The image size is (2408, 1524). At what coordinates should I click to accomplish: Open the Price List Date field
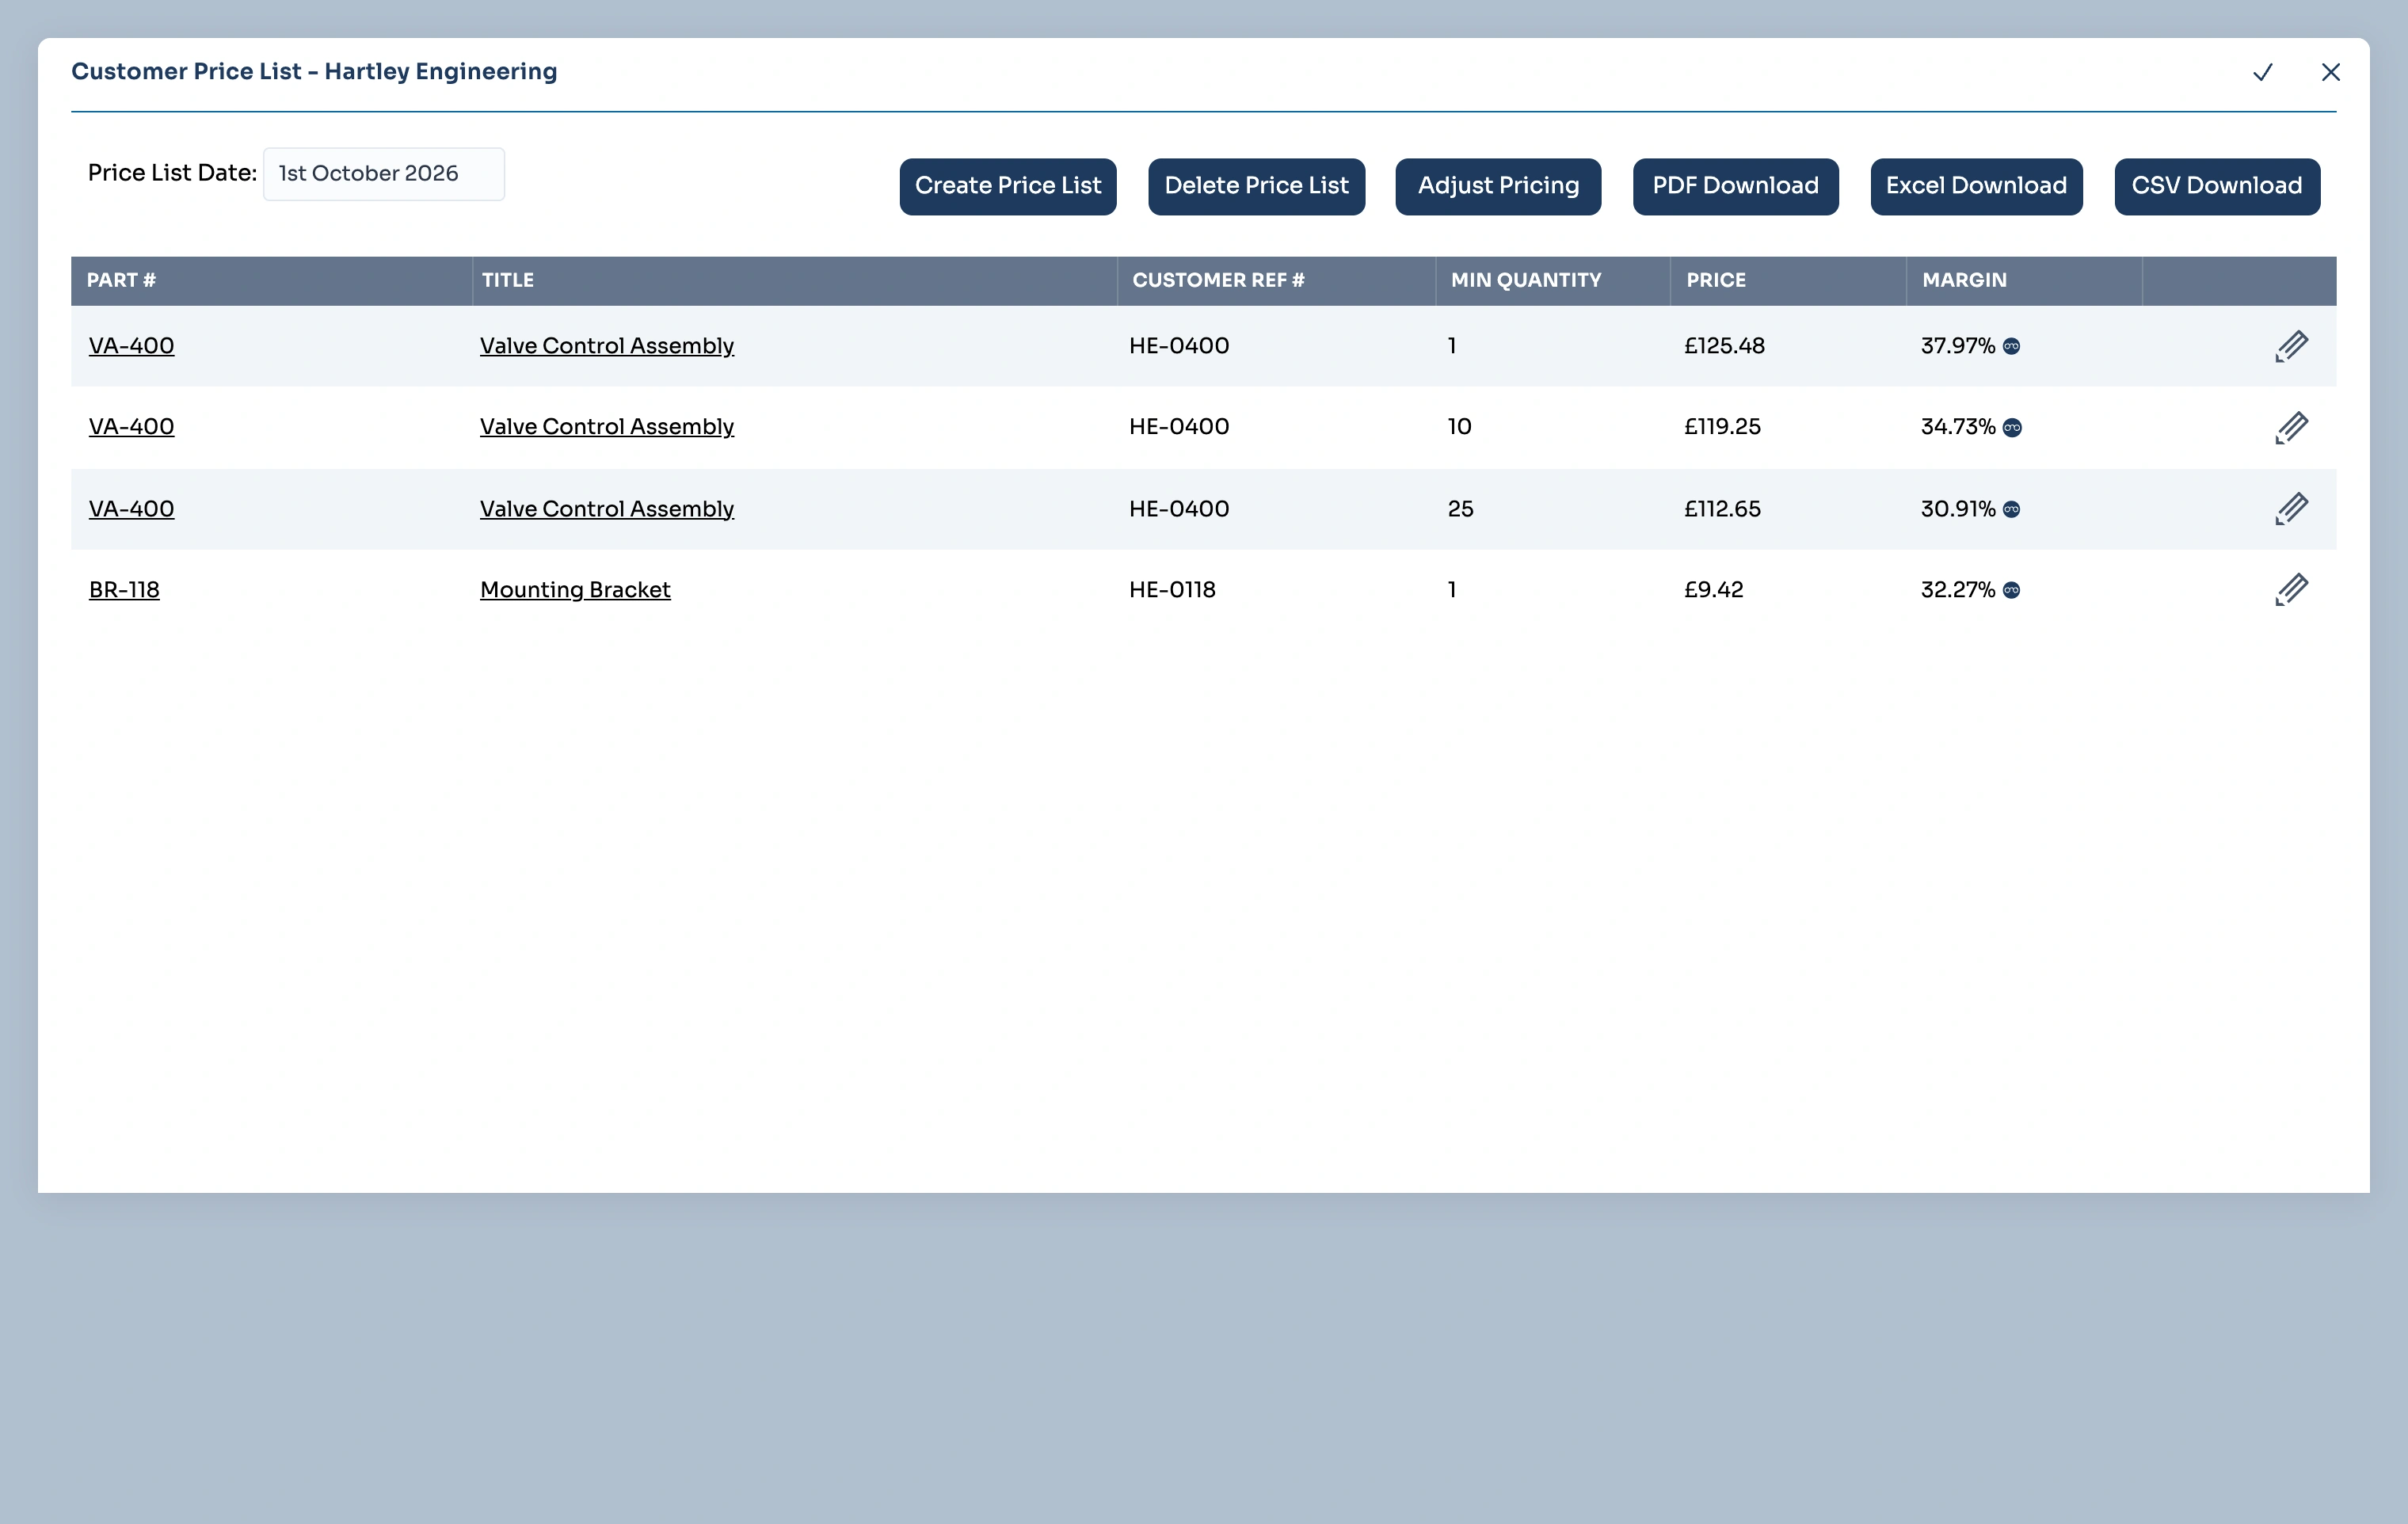pyautogui.click(x=384, y=174)
